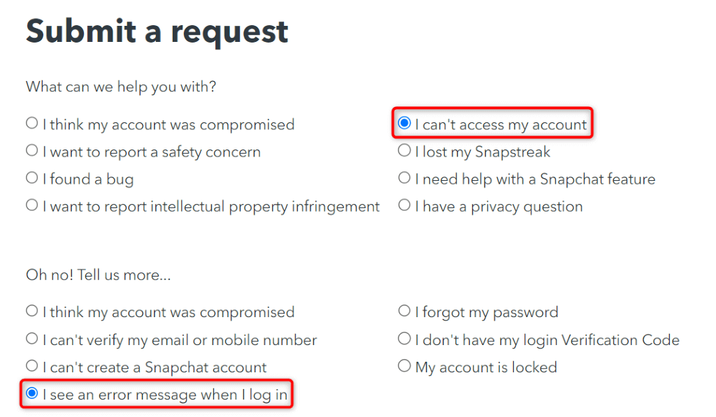
Task: Choose 'I can't verify my email or mobile number'
Action: coord(32,339)
